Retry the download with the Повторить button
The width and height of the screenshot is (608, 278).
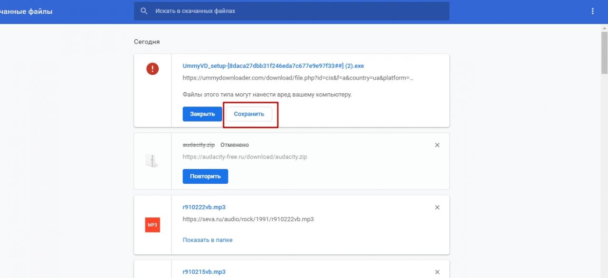click(205, 176)
